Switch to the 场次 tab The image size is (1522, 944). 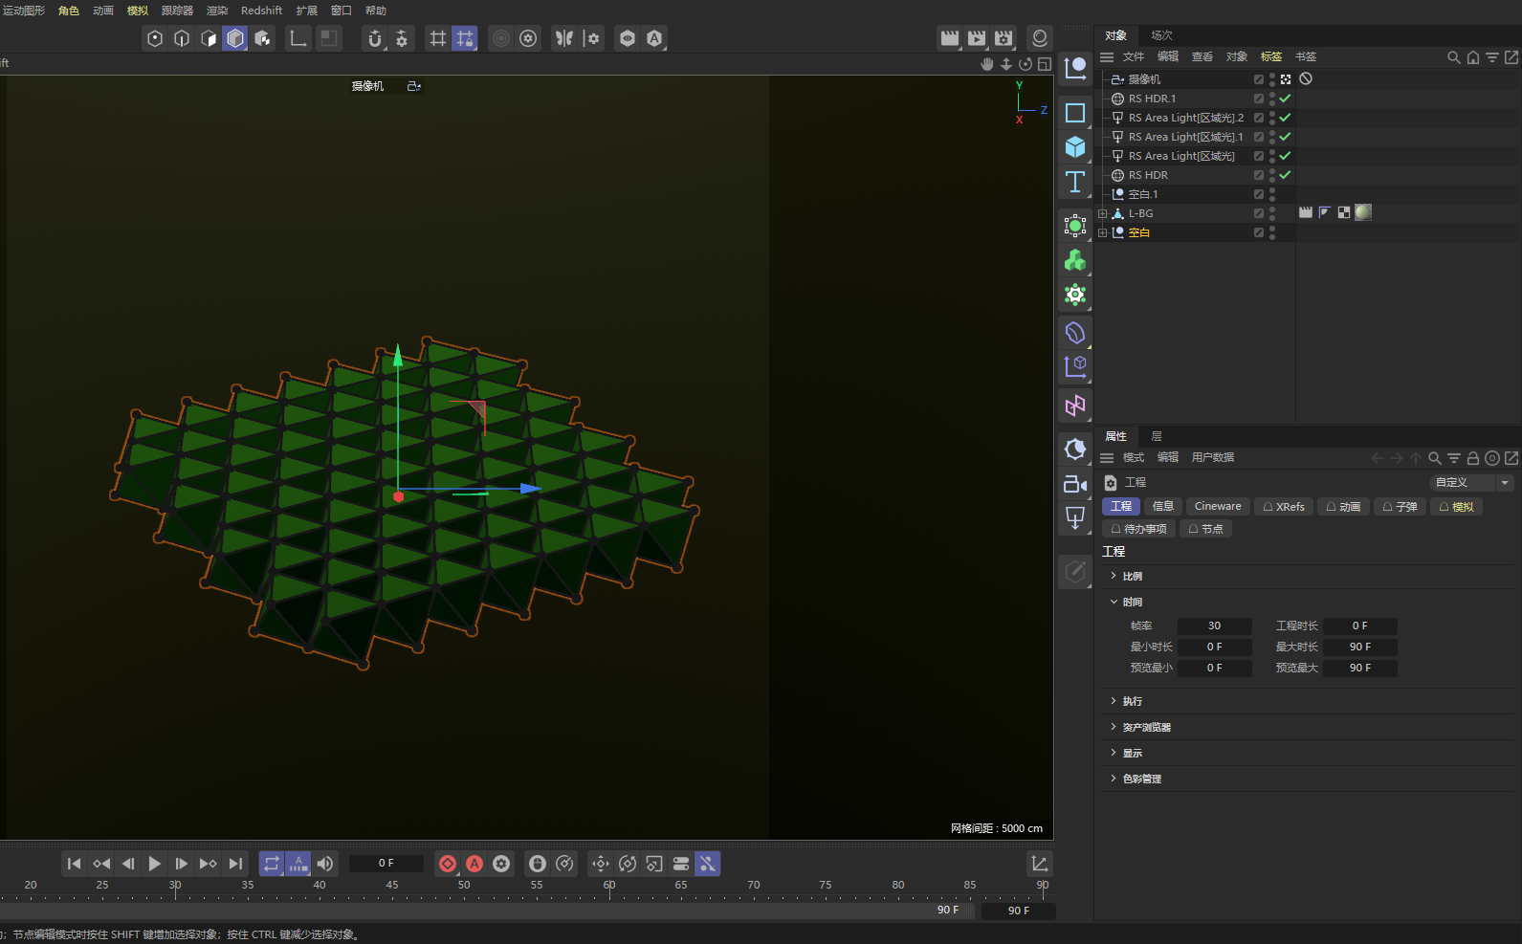[x=1161, y=35]
